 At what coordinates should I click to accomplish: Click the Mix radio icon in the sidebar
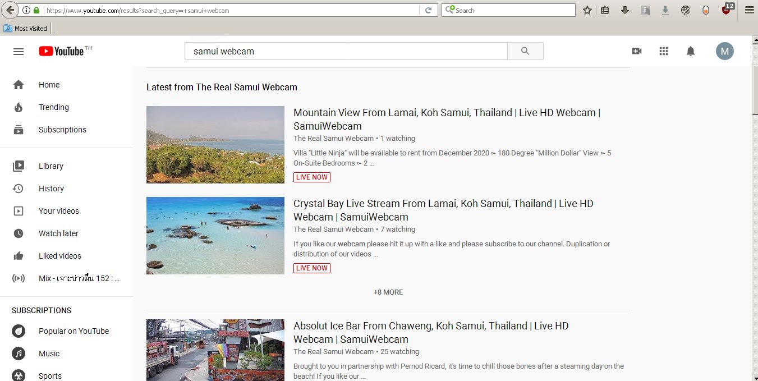[x=19, y=278]
